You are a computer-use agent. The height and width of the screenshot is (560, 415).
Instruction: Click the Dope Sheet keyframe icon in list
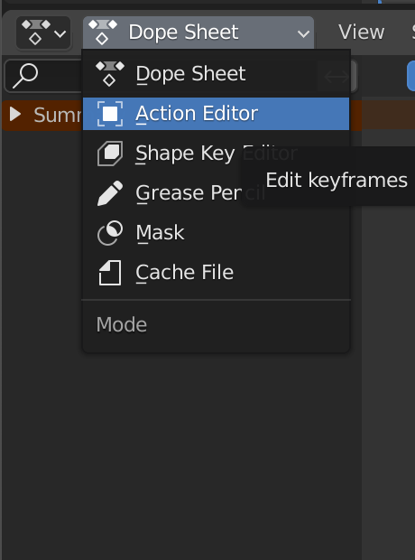pyautogui.click(x=110, y=73)
